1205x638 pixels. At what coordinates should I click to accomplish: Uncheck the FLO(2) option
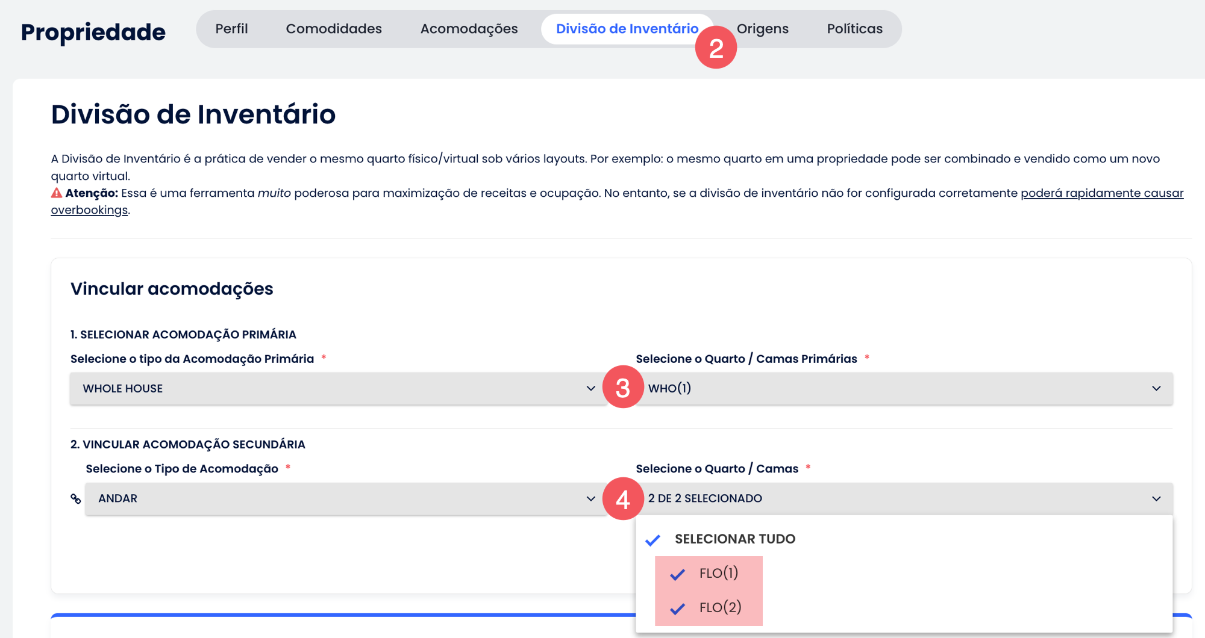(678, 609)
